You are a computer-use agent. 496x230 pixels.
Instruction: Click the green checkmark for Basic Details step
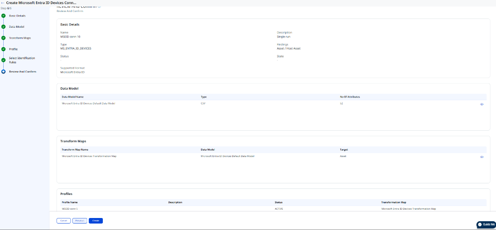click(x=3, y=16)
